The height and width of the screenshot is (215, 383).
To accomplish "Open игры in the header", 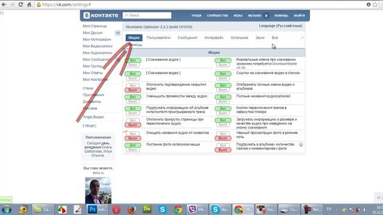I will click(x=238, y=16).
